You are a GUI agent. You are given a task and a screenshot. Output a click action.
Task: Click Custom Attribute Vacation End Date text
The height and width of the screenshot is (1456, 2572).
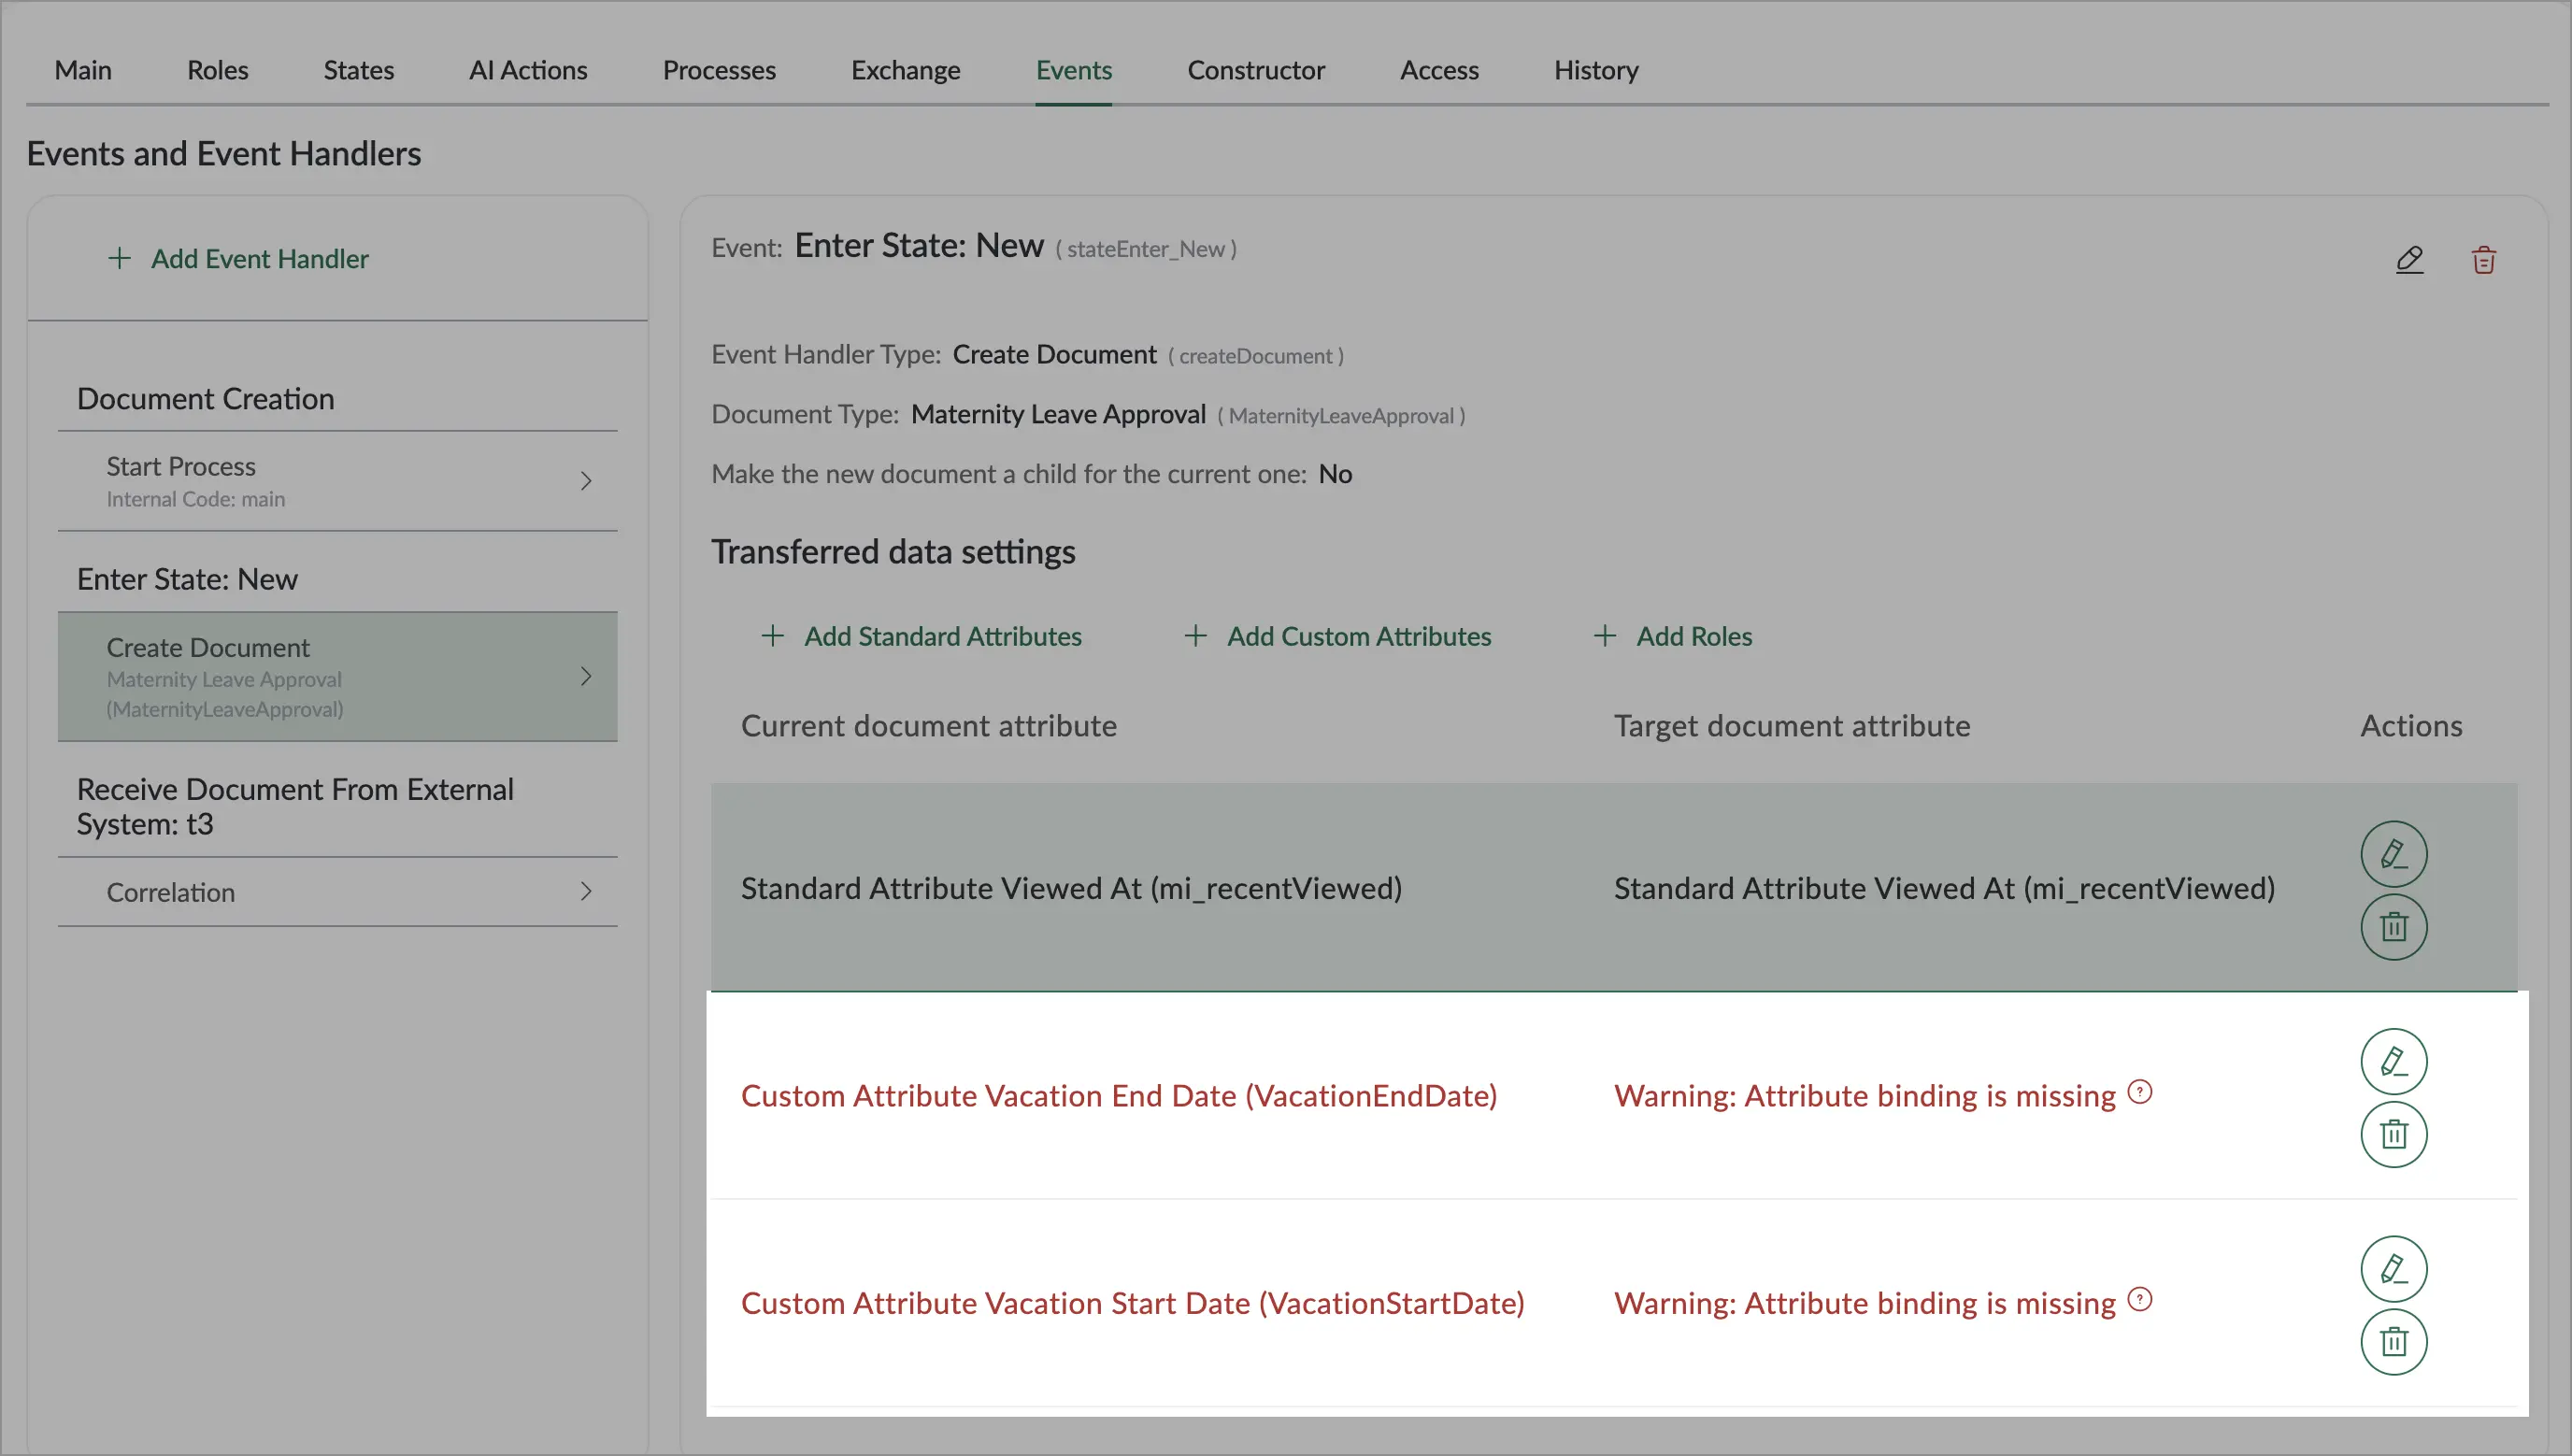1119,1095
